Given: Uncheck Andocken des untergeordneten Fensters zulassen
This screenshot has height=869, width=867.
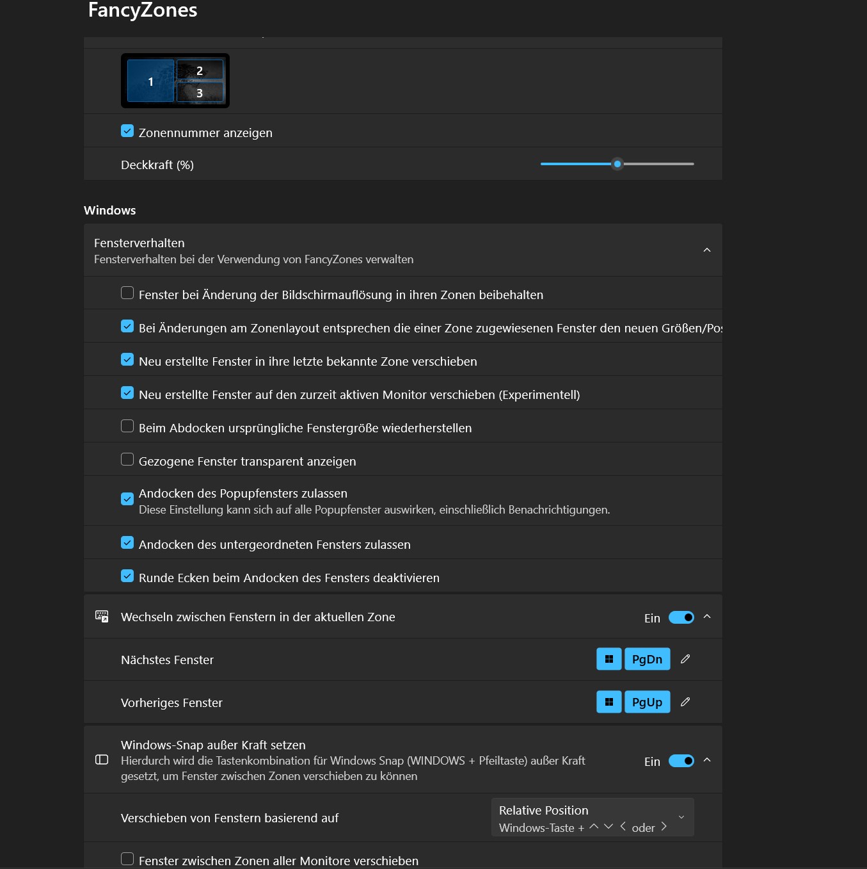Looking at the screenshot, I should click(127, 542).
